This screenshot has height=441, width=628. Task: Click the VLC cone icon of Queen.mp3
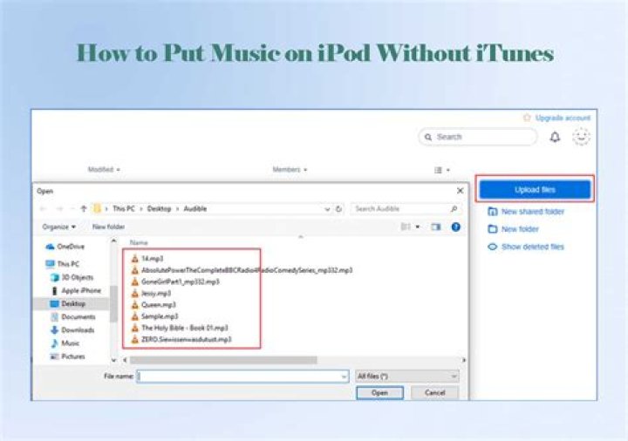tap(135, 305)
